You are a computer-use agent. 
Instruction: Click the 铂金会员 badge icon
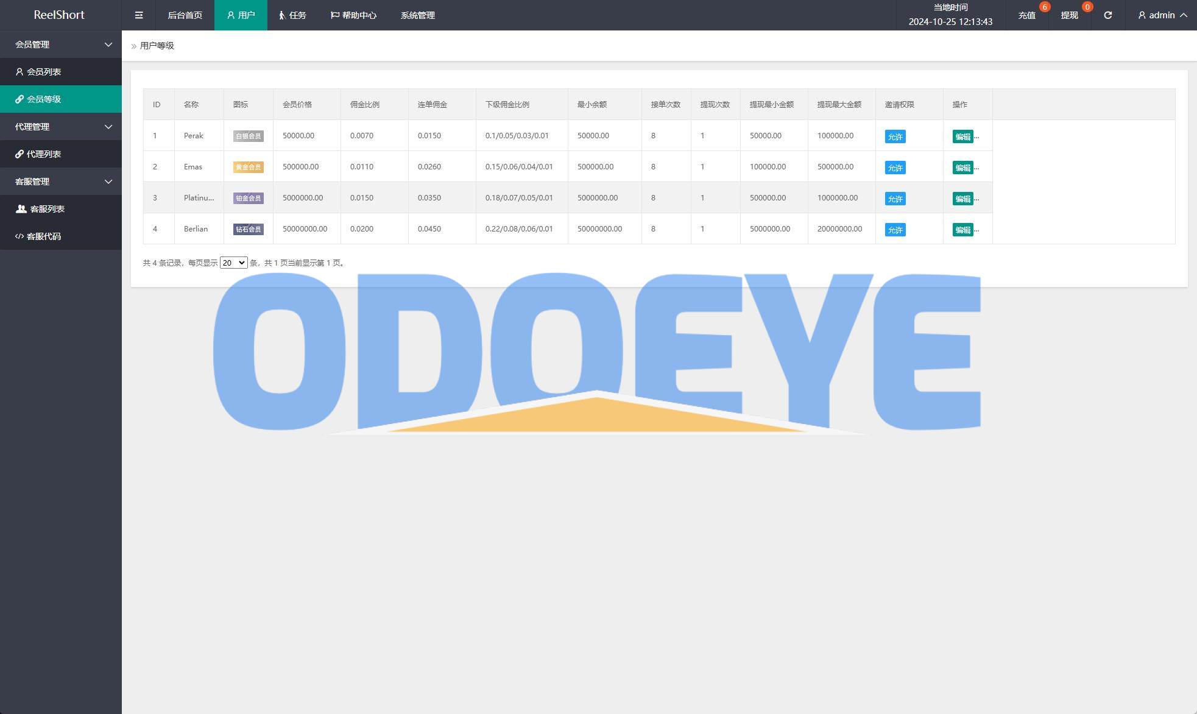(248, 198)
